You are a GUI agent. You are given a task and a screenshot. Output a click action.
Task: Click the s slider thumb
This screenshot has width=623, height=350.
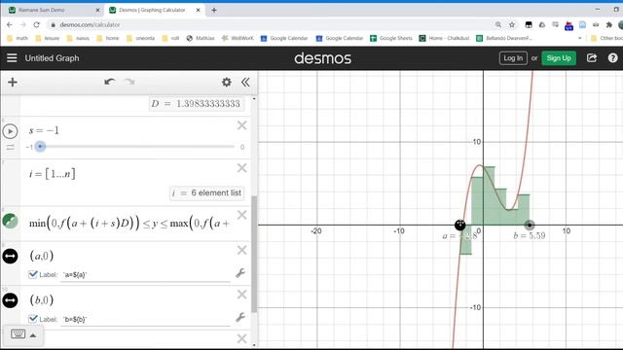(x=40, y=147)
